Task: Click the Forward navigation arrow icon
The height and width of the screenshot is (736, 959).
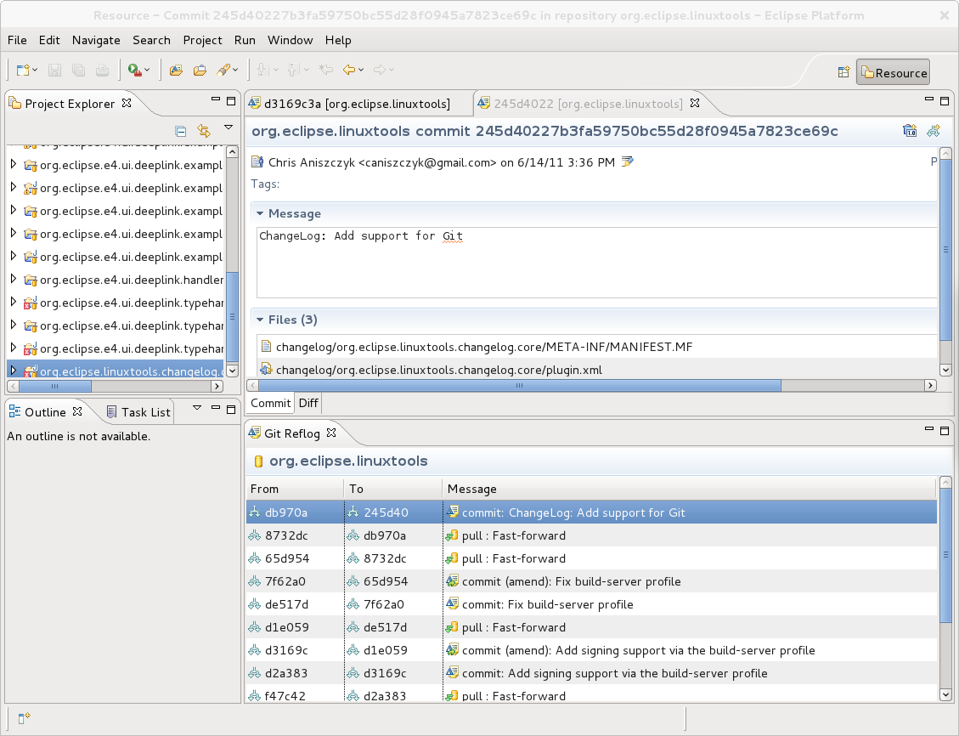Action: pos(380,70)
